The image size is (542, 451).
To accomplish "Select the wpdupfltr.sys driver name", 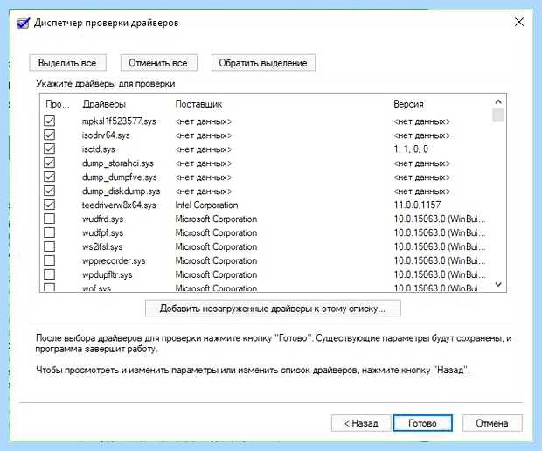I will coord(108,274).
